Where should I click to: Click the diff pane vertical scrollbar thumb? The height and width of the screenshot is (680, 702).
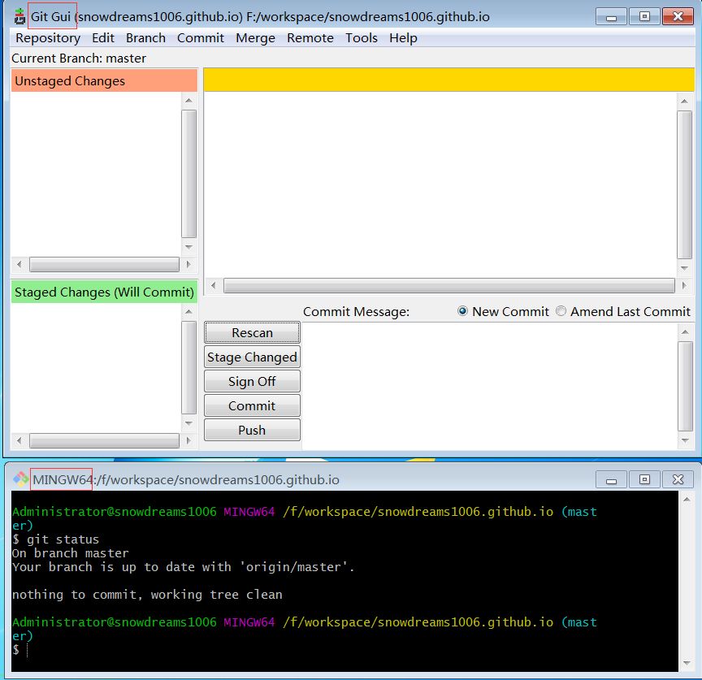point(685,184)
